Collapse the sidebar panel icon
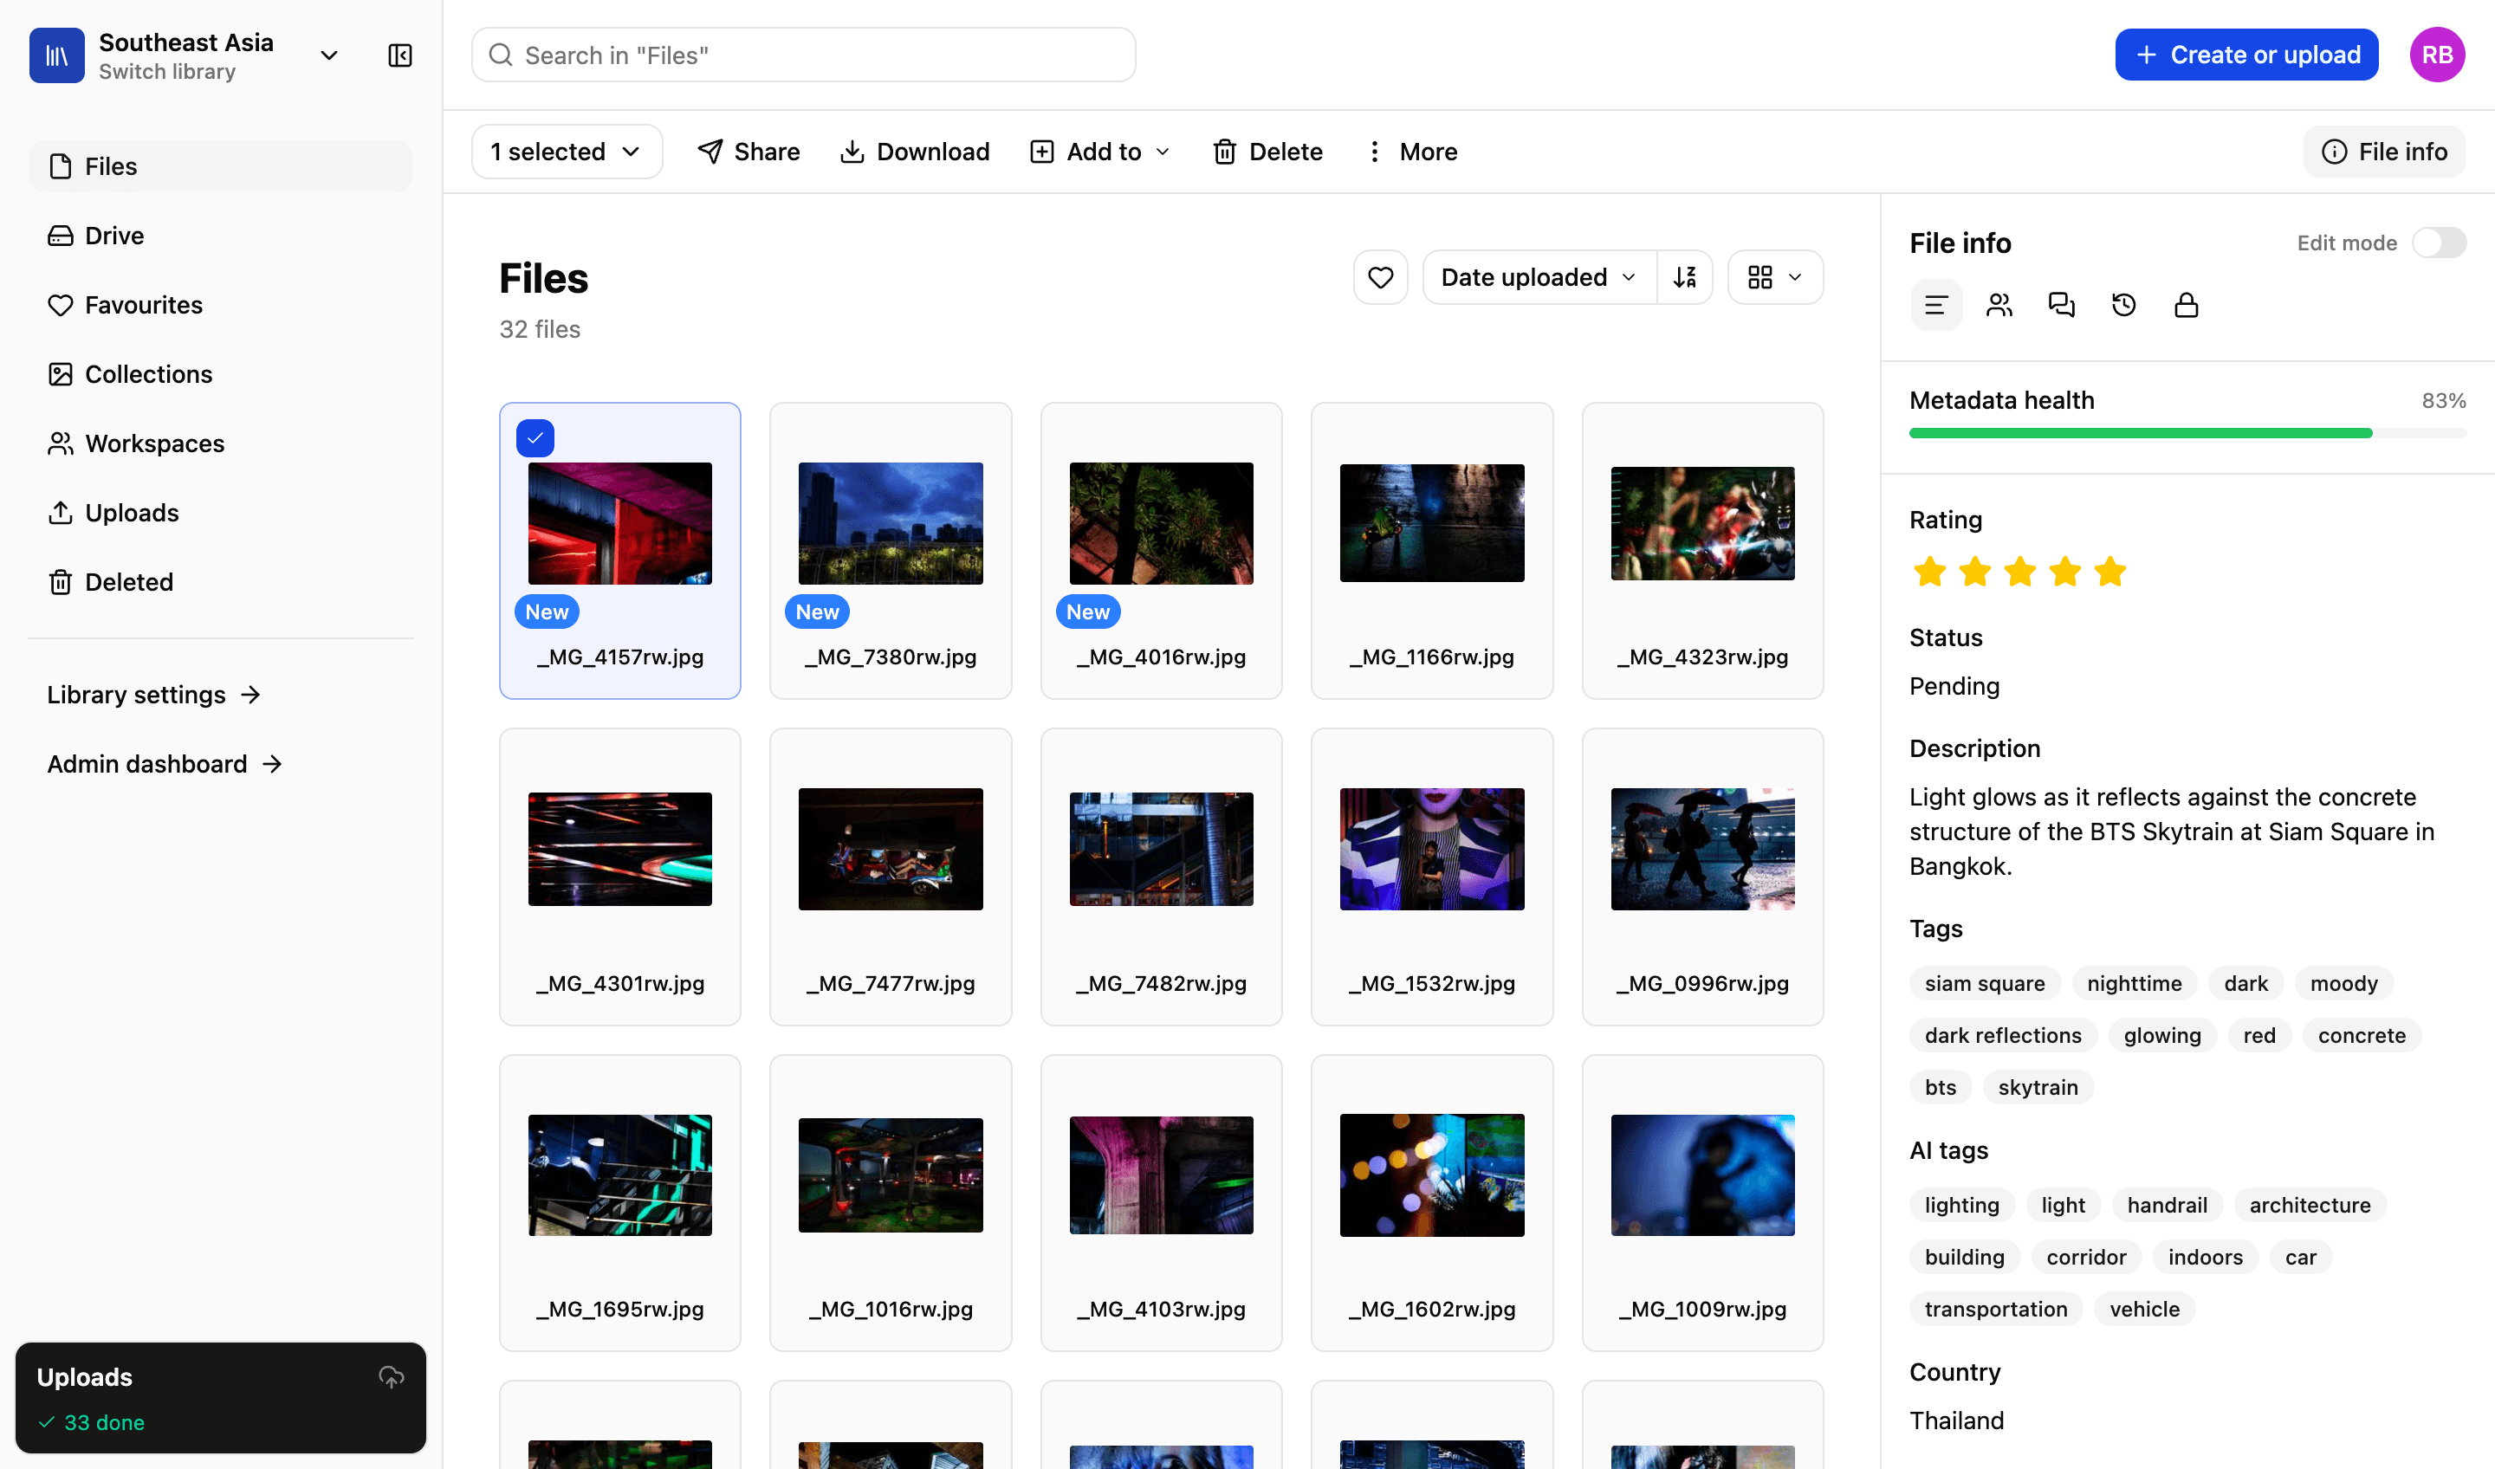The image size is (2495, 1469). [400, 55]
